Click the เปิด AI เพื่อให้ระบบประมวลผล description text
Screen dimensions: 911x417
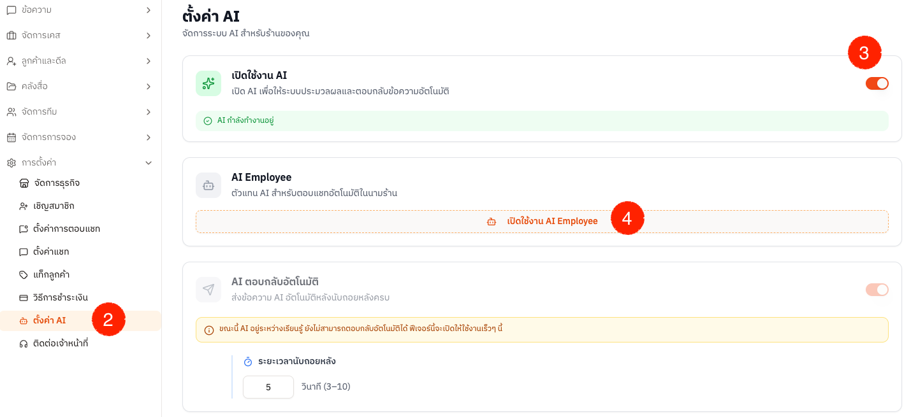click(340, 92)
